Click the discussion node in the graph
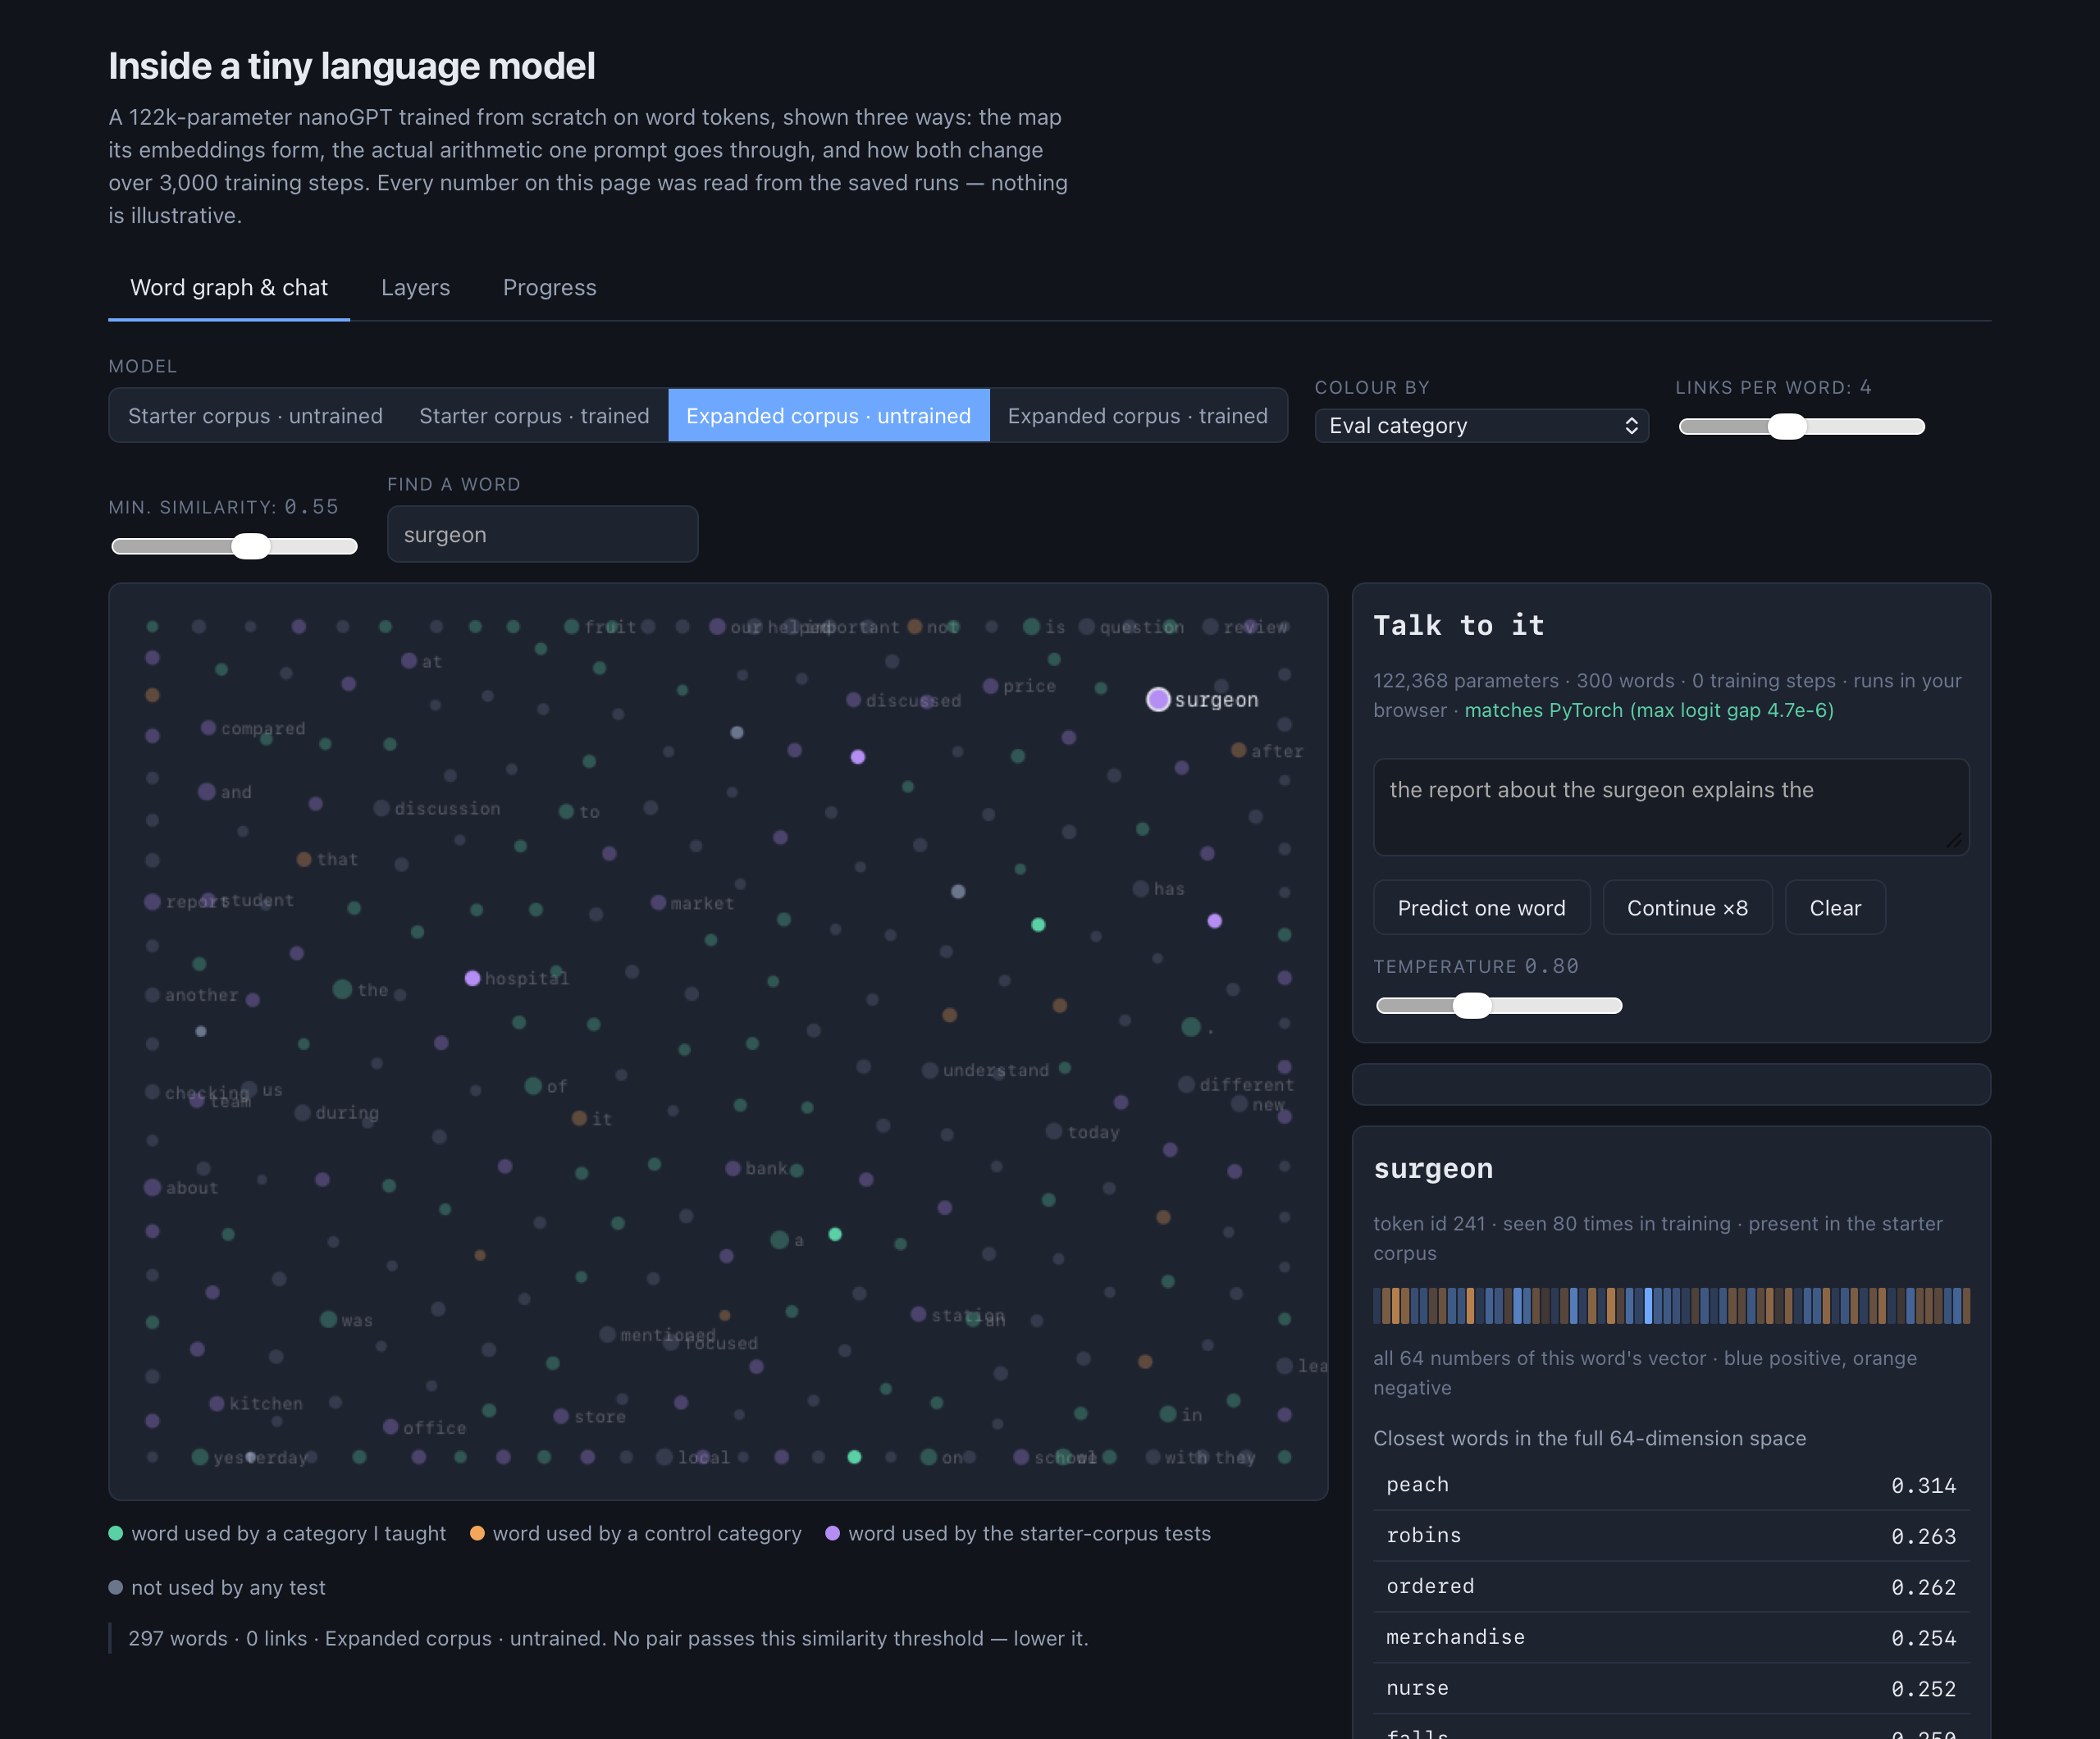The image size is (2100, 1739). [381, 808]
